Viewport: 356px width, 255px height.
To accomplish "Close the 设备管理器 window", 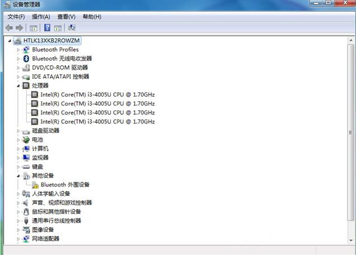I will (345, 3).
